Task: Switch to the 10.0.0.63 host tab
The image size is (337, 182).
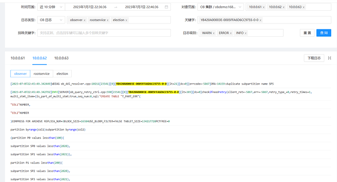Action: coord(61,58)
